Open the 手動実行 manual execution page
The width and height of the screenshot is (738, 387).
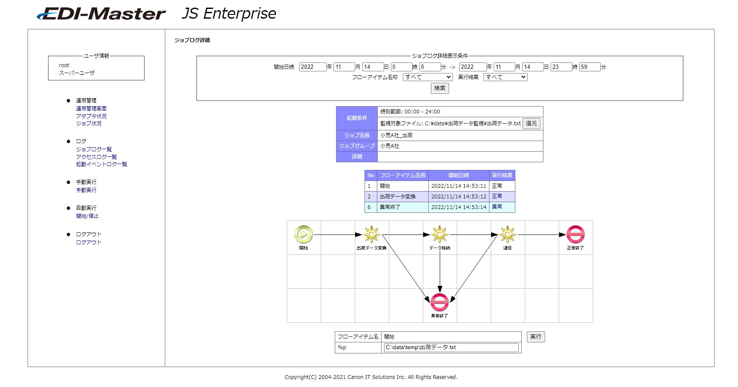tap(86, 190)
